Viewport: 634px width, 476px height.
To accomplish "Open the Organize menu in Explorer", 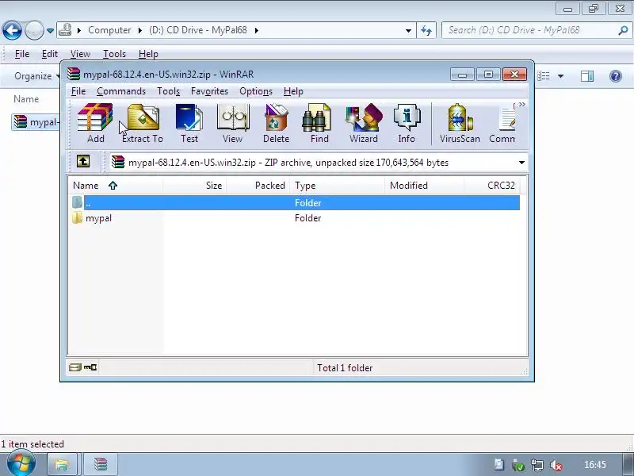I will (x=36, y=76).
